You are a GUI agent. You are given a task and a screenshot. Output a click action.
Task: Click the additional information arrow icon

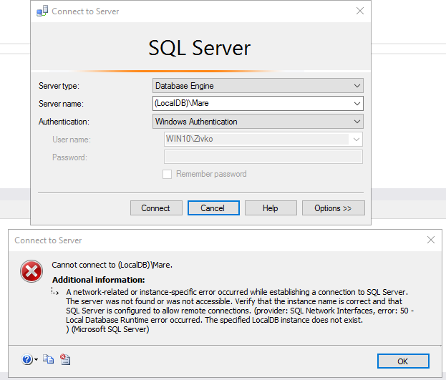[56, 292]
